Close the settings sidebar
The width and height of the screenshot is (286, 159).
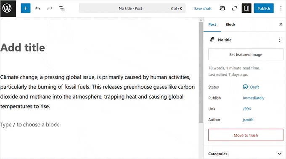pos(281,25)
